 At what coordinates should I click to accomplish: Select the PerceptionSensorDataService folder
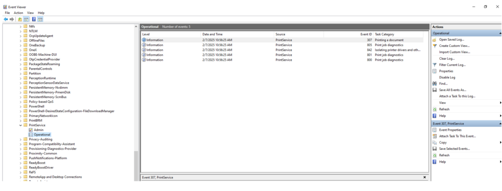49,83
